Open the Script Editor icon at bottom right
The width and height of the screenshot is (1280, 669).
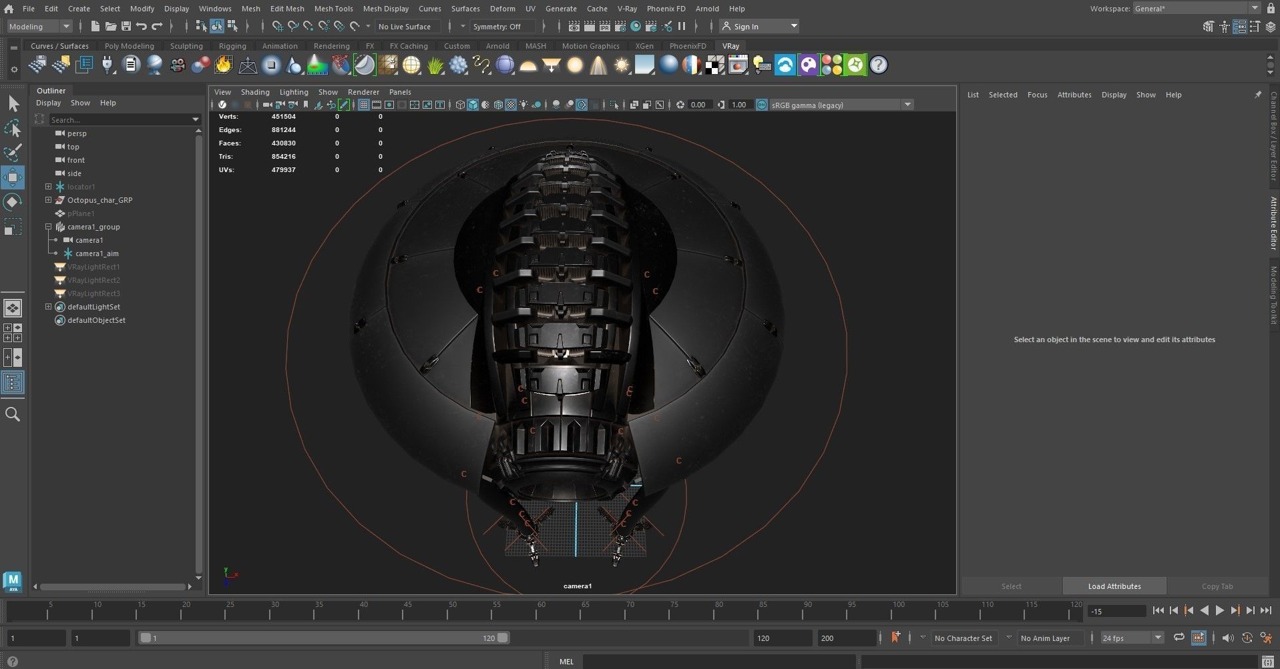[1268, 662]
